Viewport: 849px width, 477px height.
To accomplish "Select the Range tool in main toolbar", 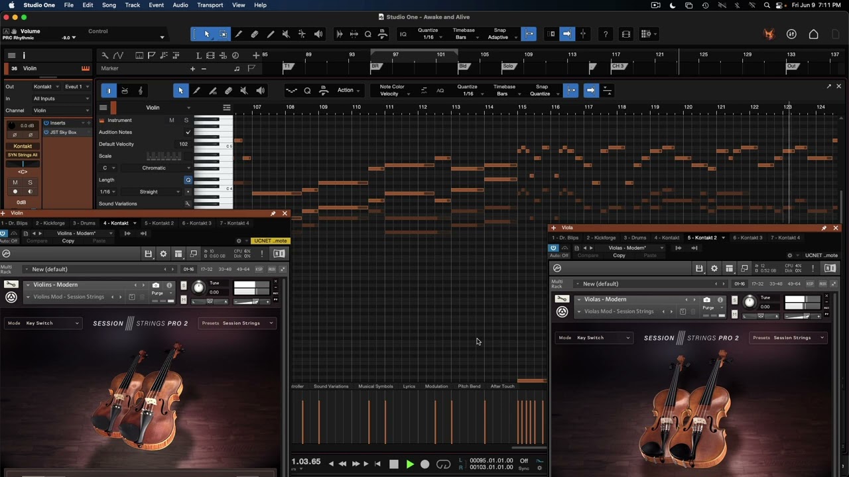I will click(224, 34).
